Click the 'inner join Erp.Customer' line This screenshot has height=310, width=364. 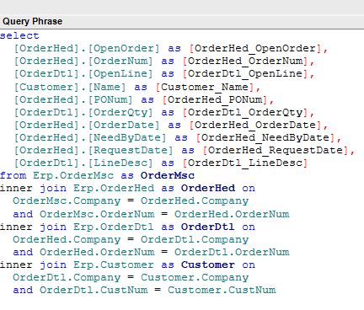coord(127,265)
